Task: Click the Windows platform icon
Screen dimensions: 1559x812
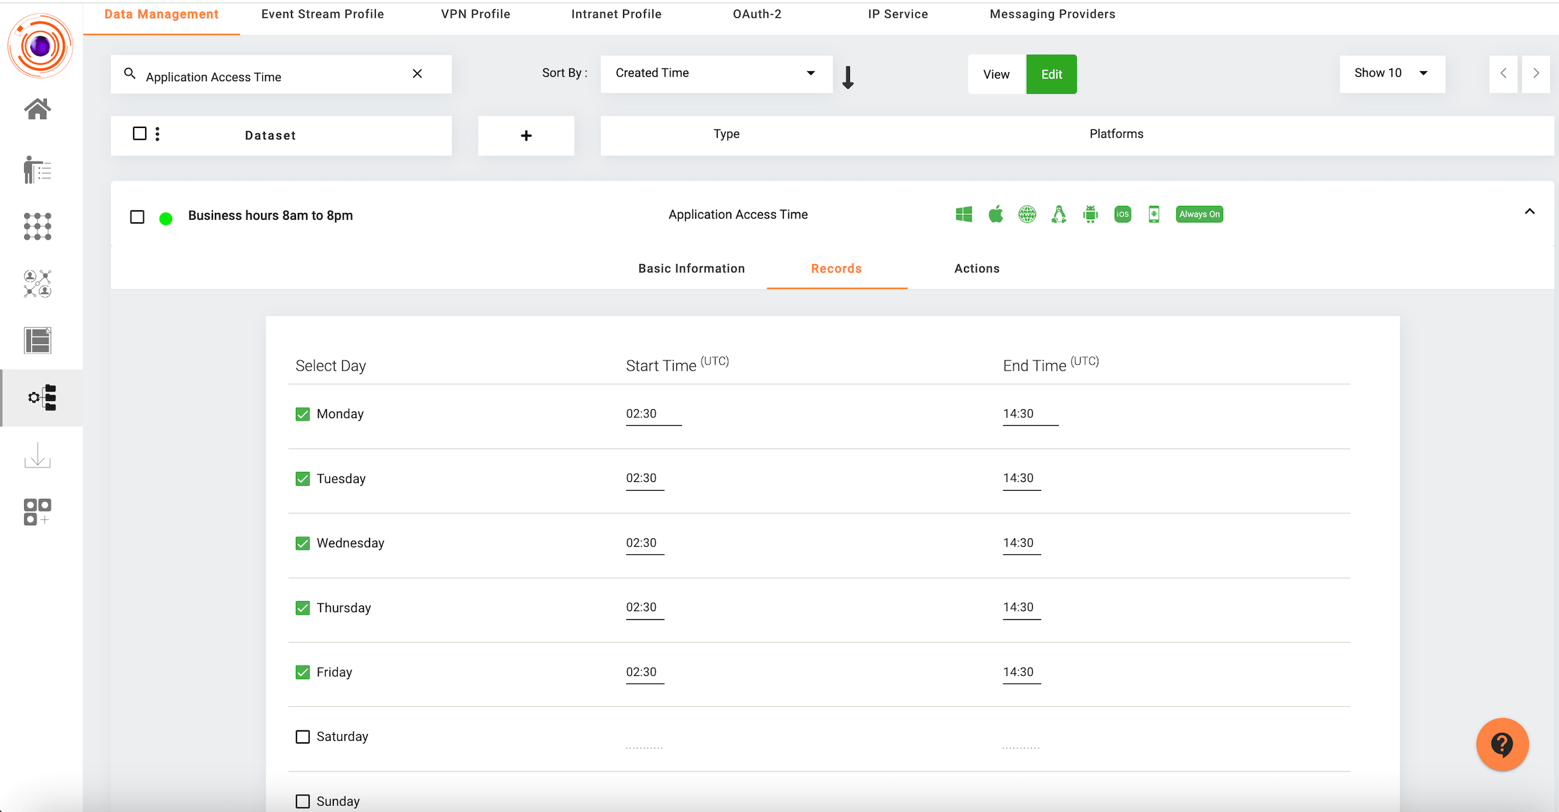Action: (x=963, y=214)
